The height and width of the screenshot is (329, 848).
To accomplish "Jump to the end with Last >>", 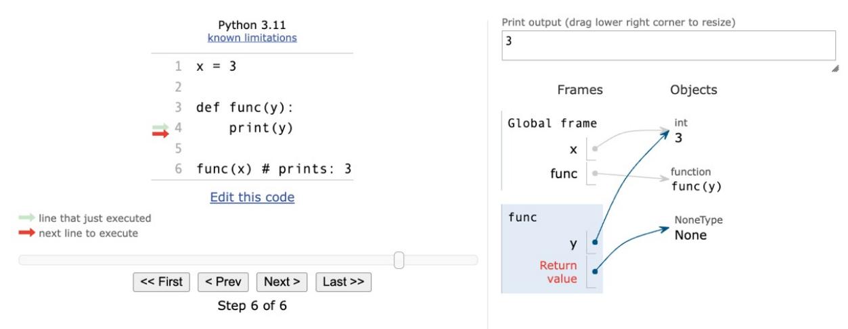I will (343, 282).
